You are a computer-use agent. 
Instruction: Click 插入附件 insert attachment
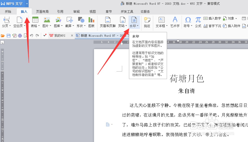pos(232,26)
